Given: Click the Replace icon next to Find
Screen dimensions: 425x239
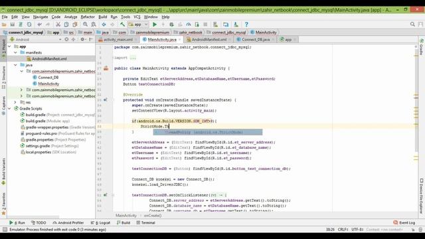Looking at the screenshot, I should [94, 25].
